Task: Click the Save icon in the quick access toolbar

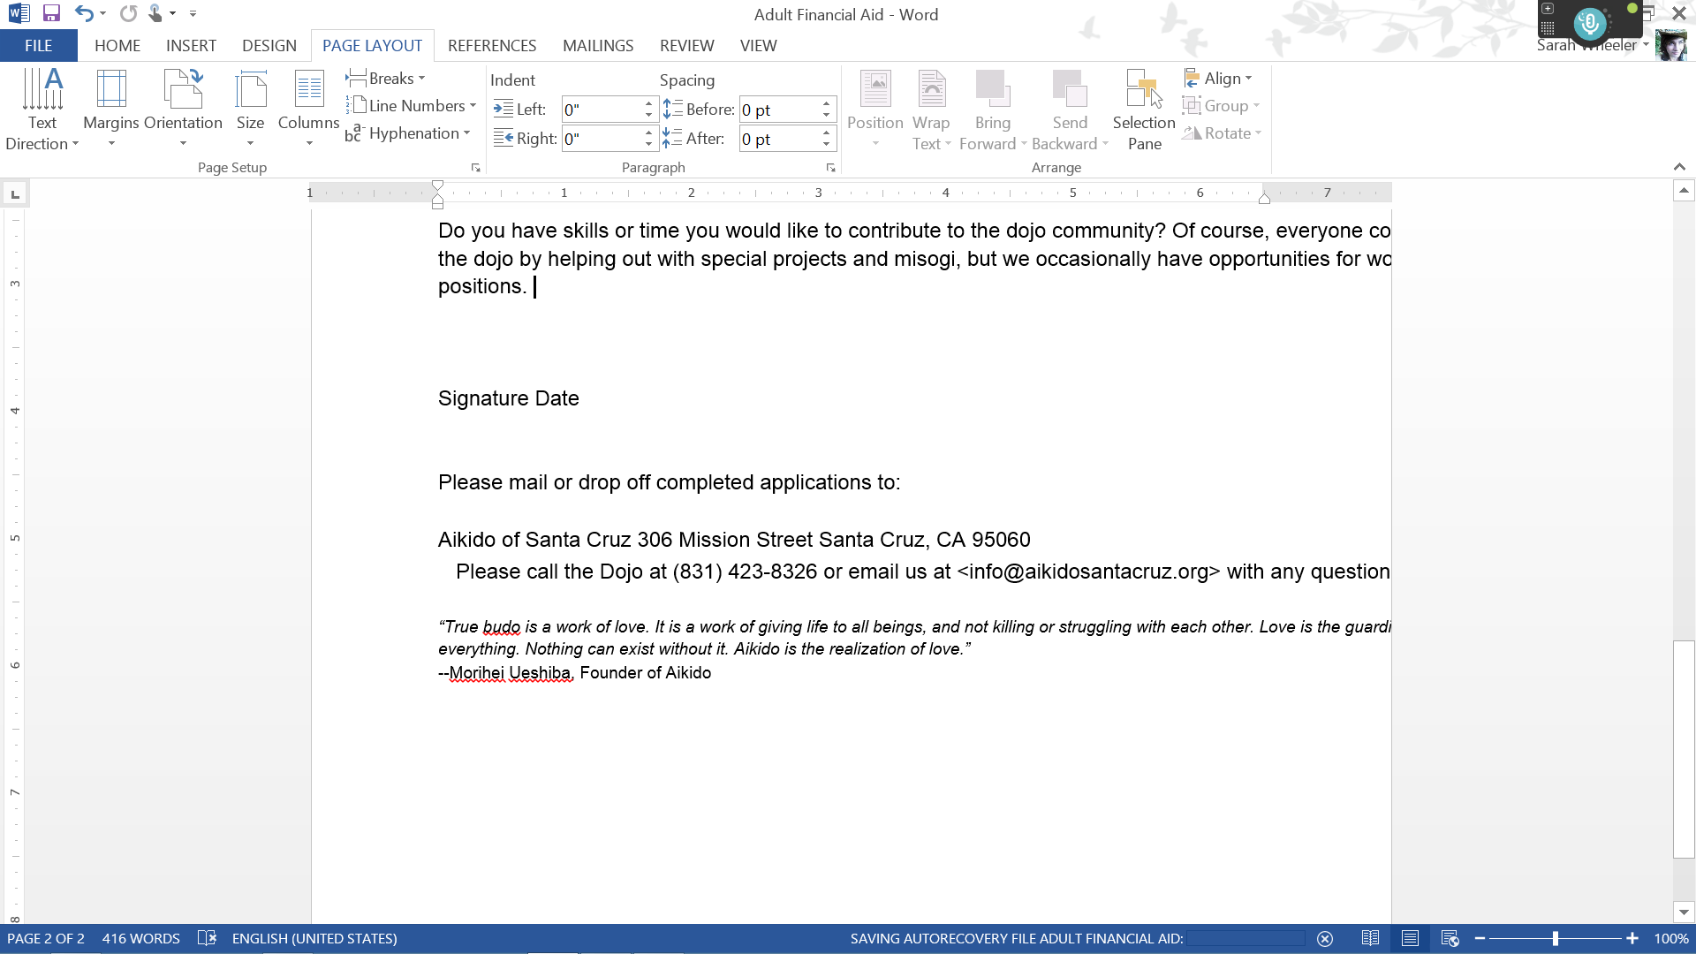Action: click(x=51, y=13)
